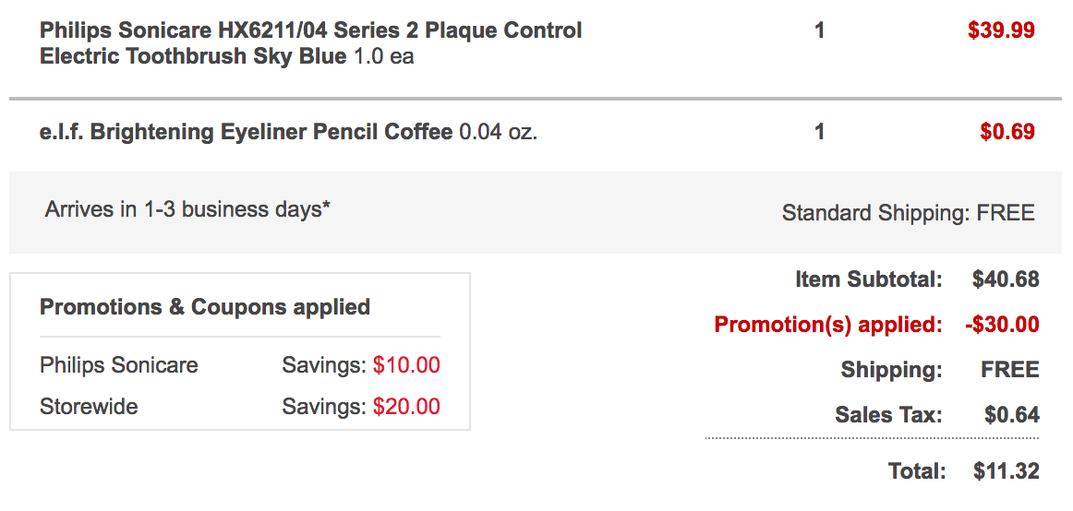Click the $39.99 toothbrush price
Viewport: 1073px width, 511px height.
pyautogui.click(x=1001, y=30)
